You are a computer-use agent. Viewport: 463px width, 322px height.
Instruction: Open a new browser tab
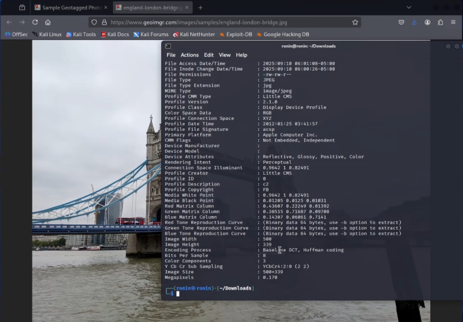click(200, 8)
